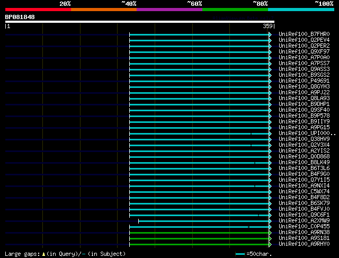Select the UniRef100_A2YIS2 label
Screen dimensions: 339x258
click(304, 151)
